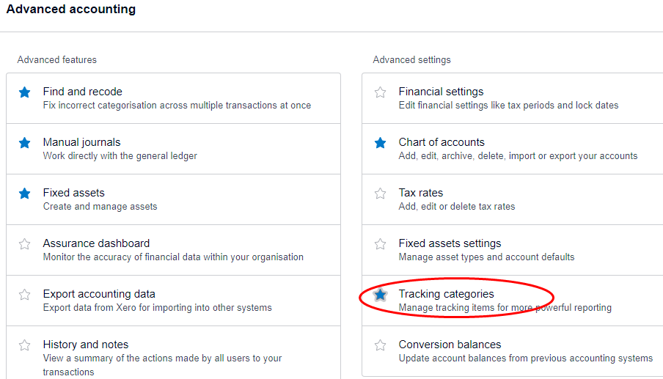This screenshot has height=379, width=663.
Task: Toggle the Tracking categories star
Action: point(380,295)
